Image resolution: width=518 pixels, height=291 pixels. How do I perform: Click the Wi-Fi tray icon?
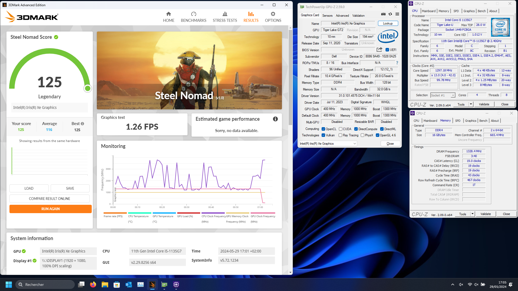click(x=470, y=285)
